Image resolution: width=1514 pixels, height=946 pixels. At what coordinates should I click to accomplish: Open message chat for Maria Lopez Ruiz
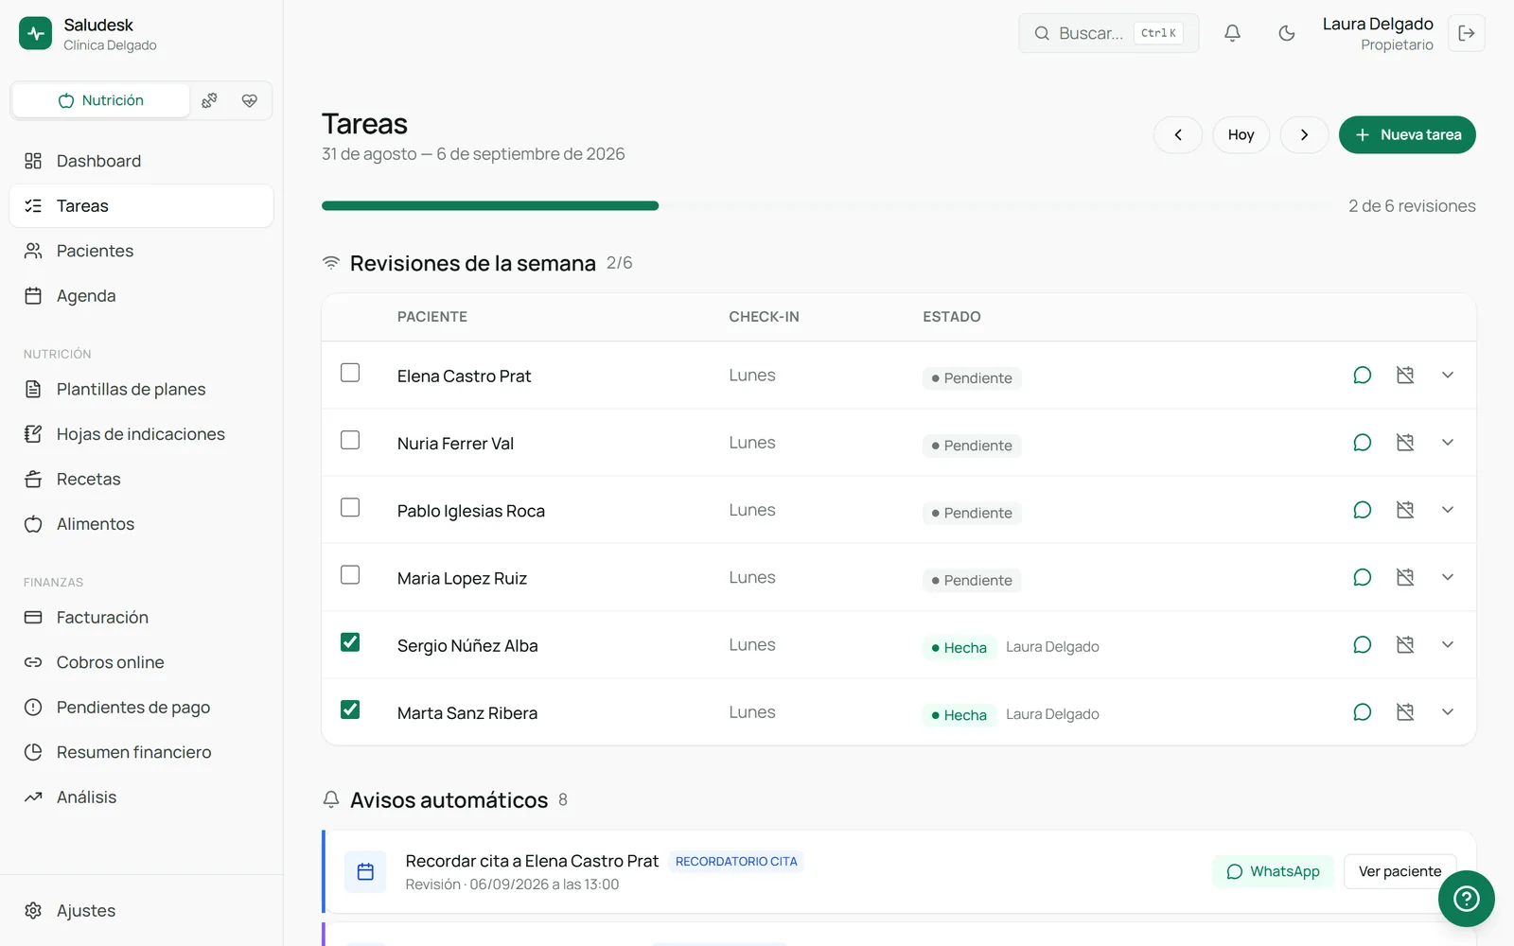(1362, 577)
